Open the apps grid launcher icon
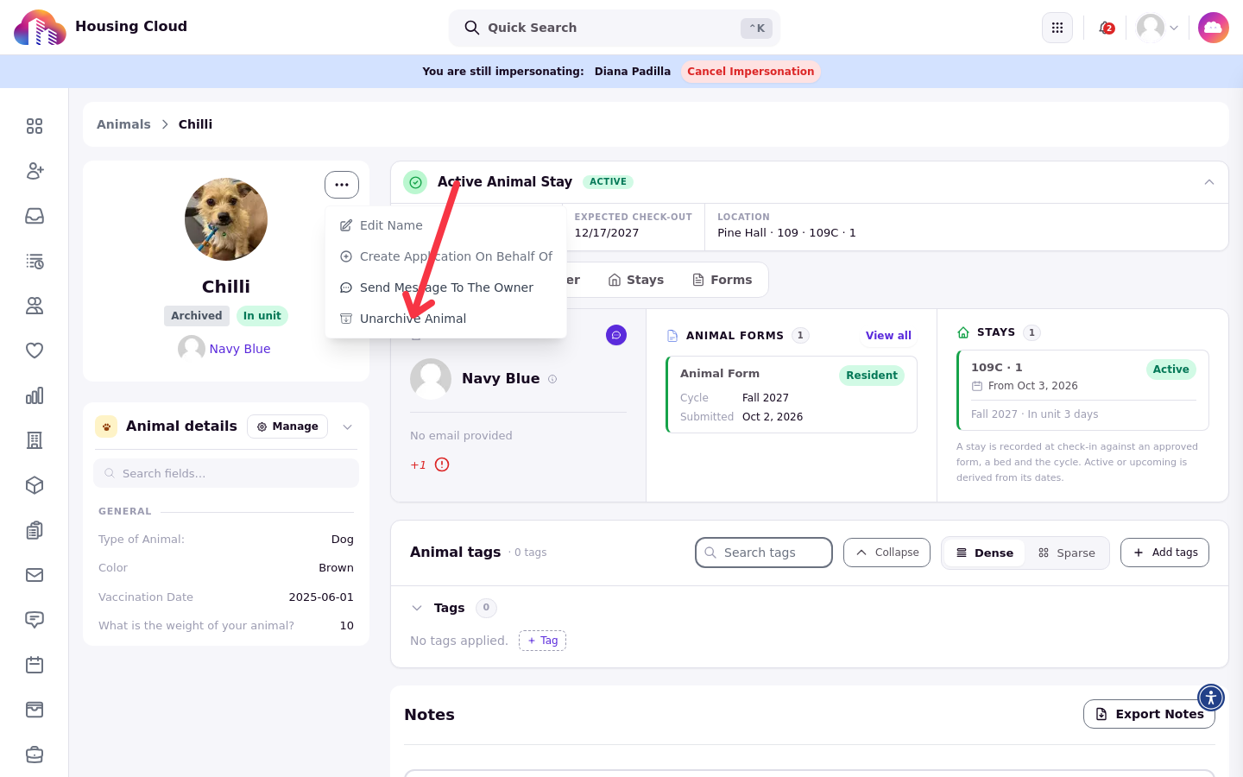Screen dimensions: 1243x777 [x=1057, y=28]
